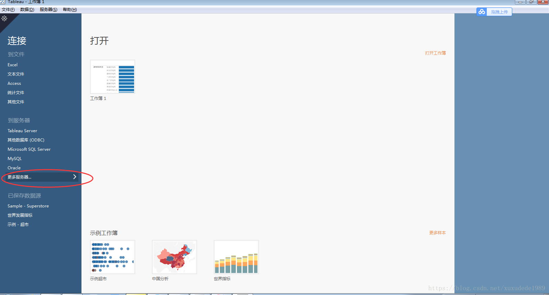Open the 示例超市 sample workbook thumbnail

tap(112, 257)
